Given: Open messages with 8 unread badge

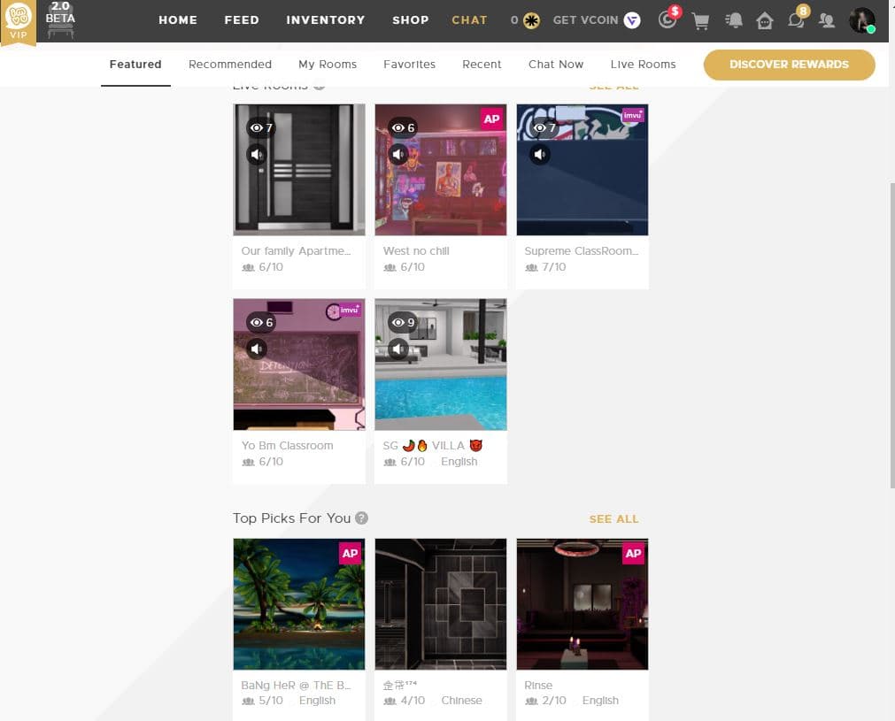Looking at the screenshot, I should (x=797, y=19).
